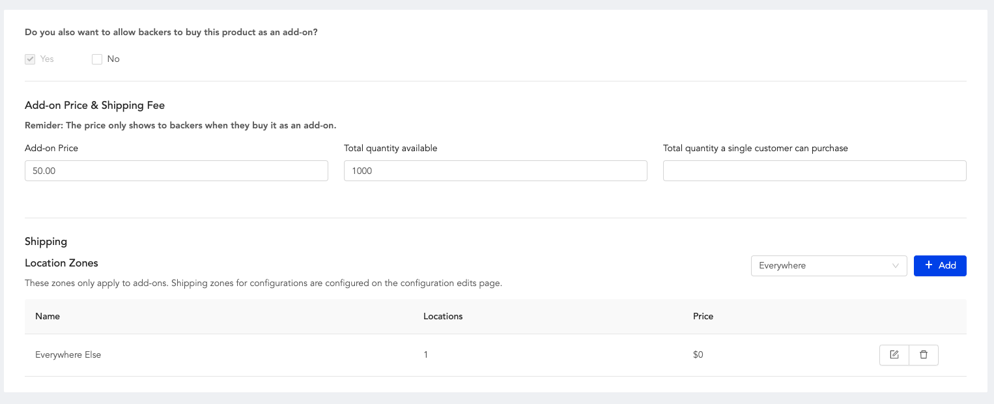Screen dimensions: 994x404
Task: Select the 'No' option label text
Action: tap(113, 59)
